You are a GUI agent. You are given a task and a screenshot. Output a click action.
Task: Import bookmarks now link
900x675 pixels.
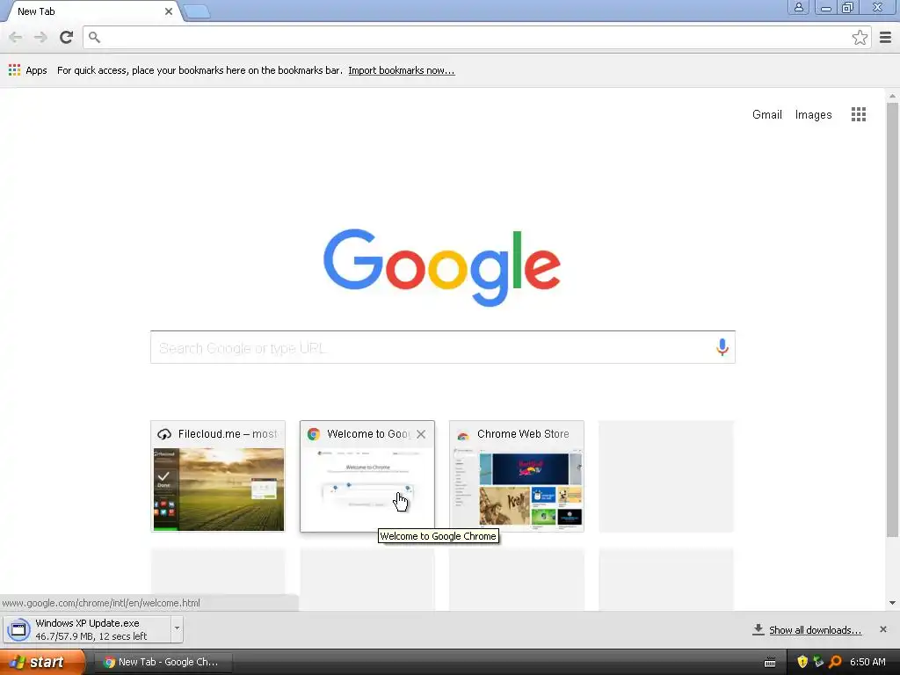tap(401, 70)
